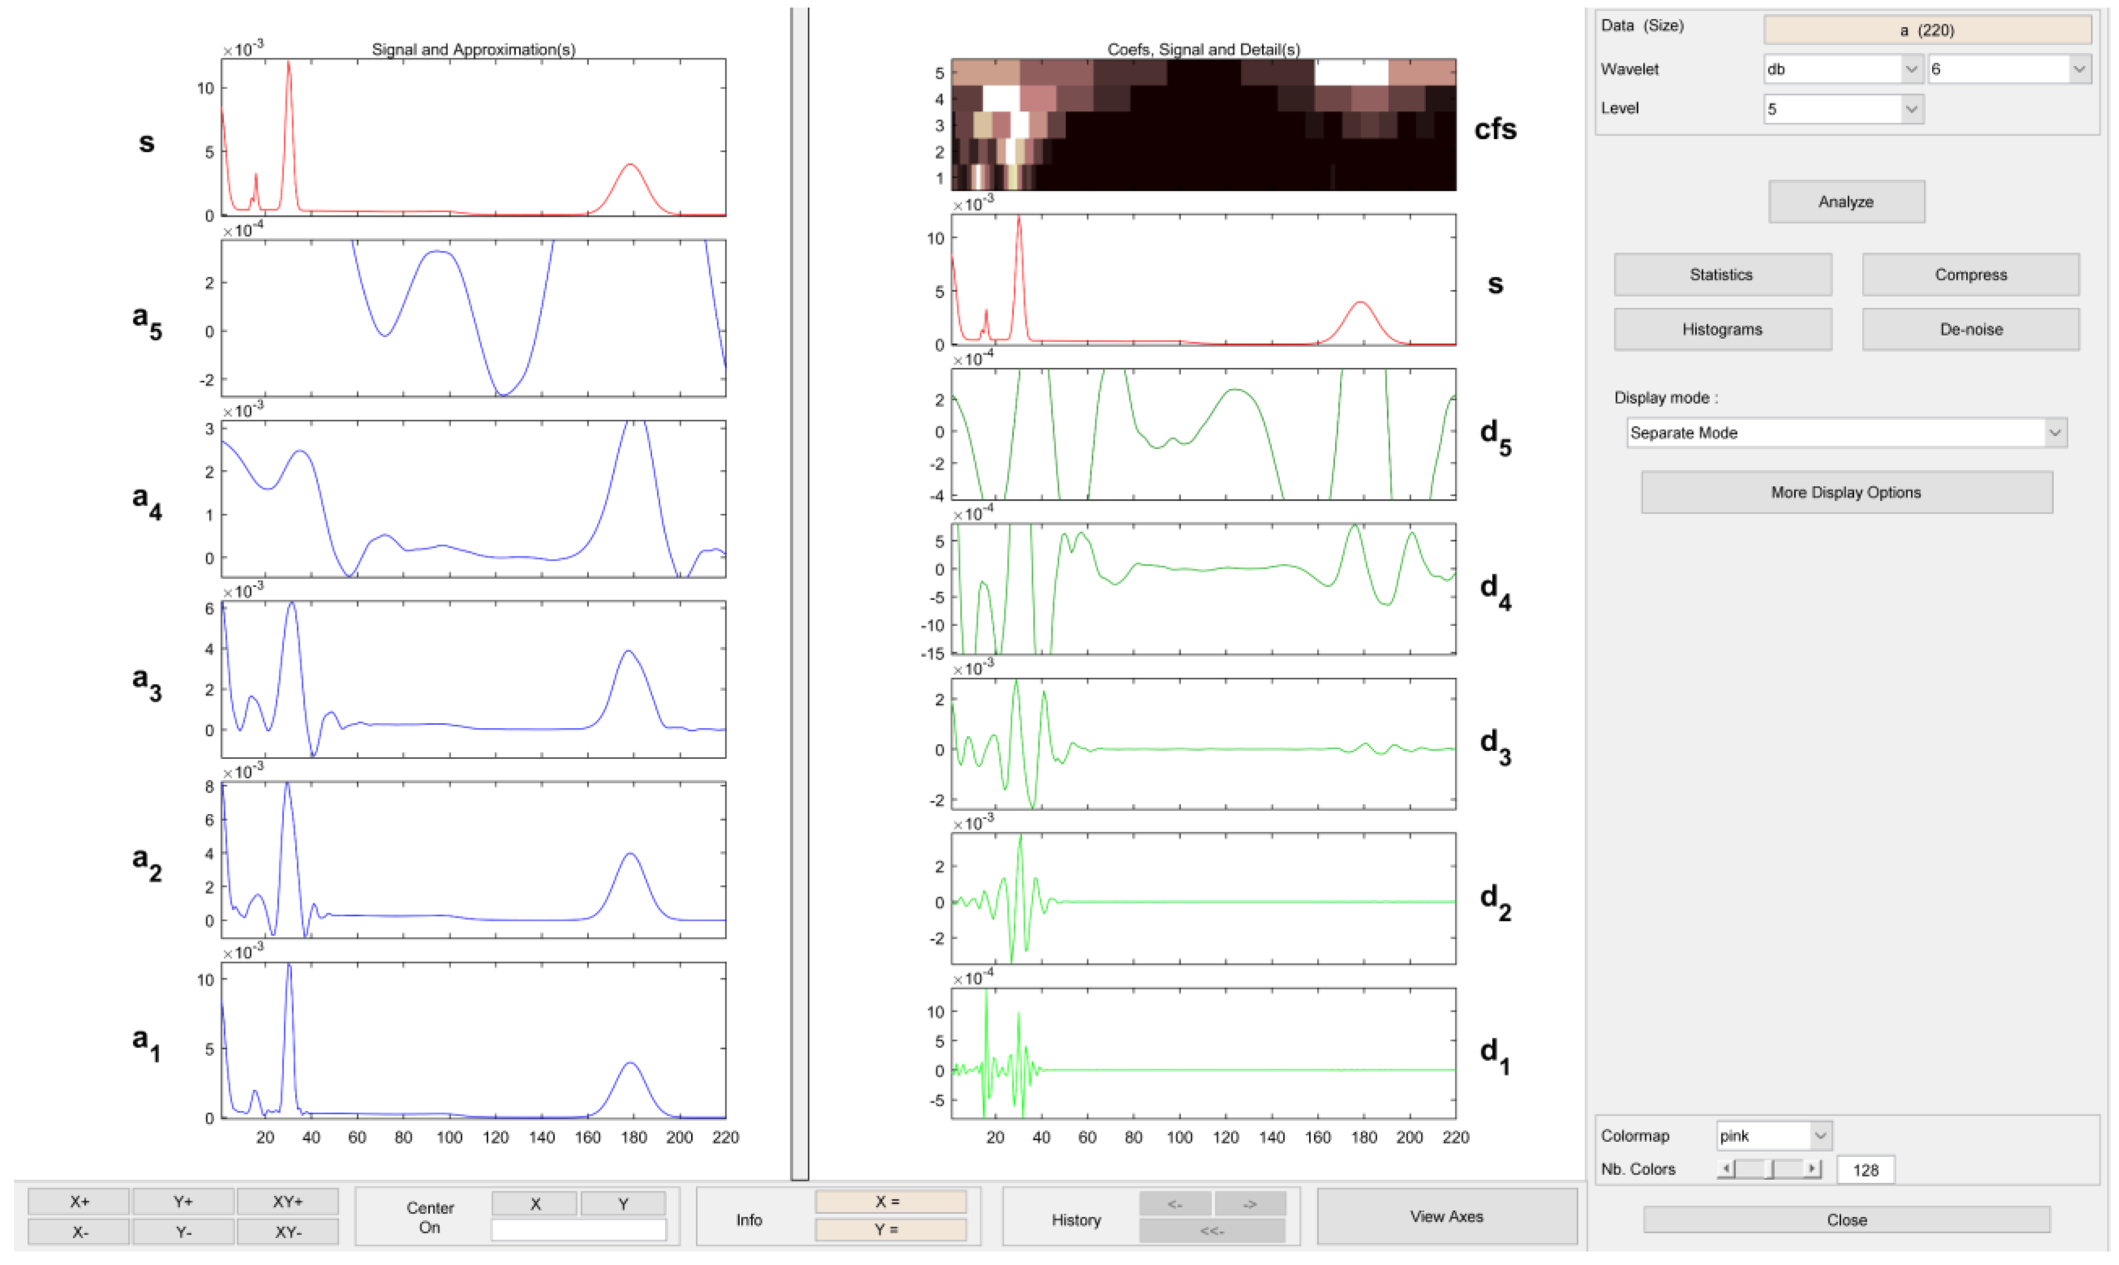Click the X- zoom out button
Viewport: 2119px width, 1265px height.
click(78, 1233)
